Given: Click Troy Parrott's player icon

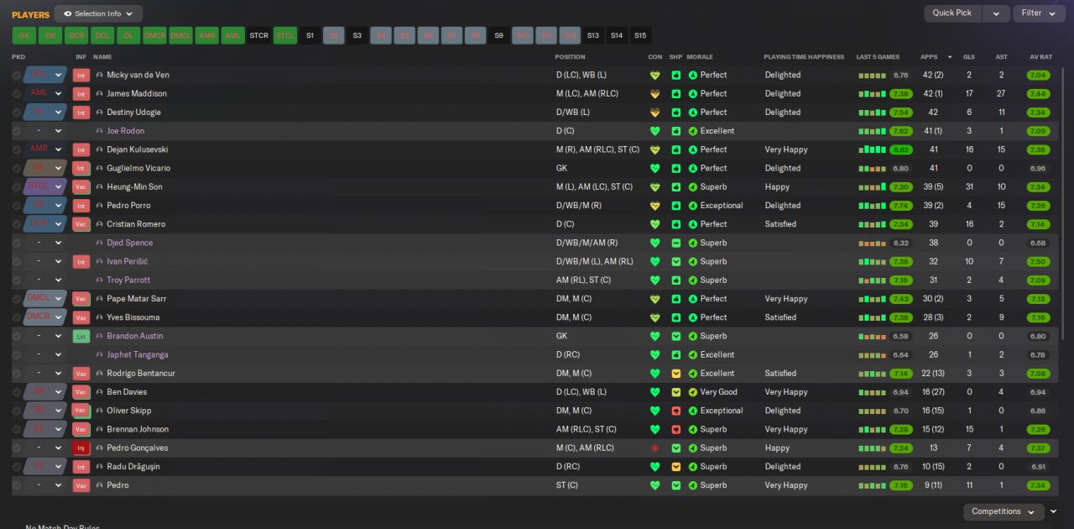Looking at the screenshot, I should coord(100,280).
